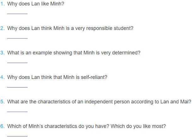Viewport: 192px width, 139px height.
Task: Select the question number 4 label
Action: (x=3, y=77)
